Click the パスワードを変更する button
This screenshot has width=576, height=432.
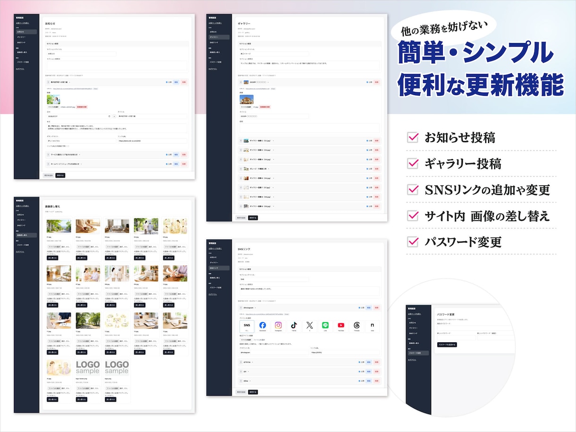click(x=447, y=345)
